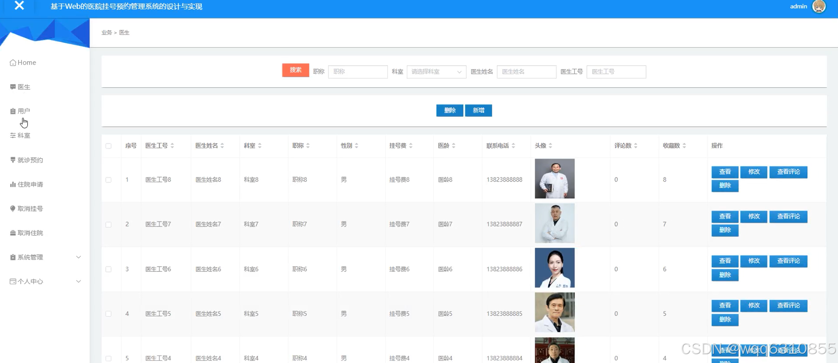Click 删除 for 医生工号8 row

(725, 185)
